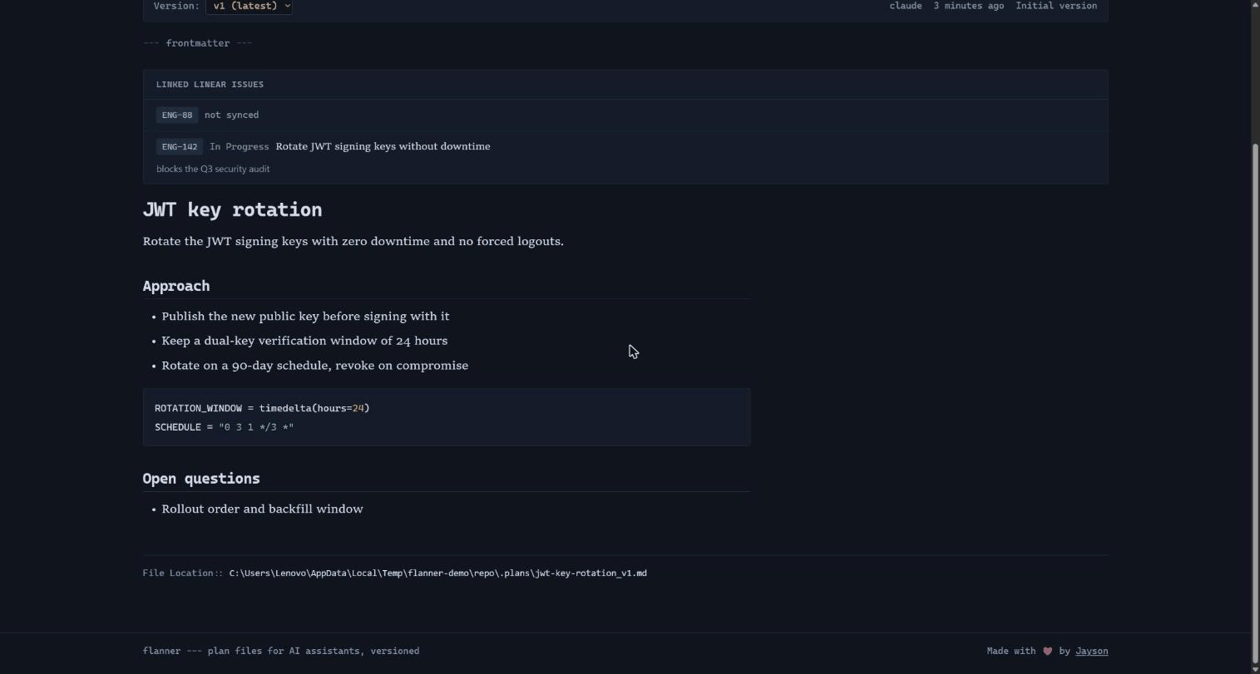Click the SCHEDULE cron code line

224,427
